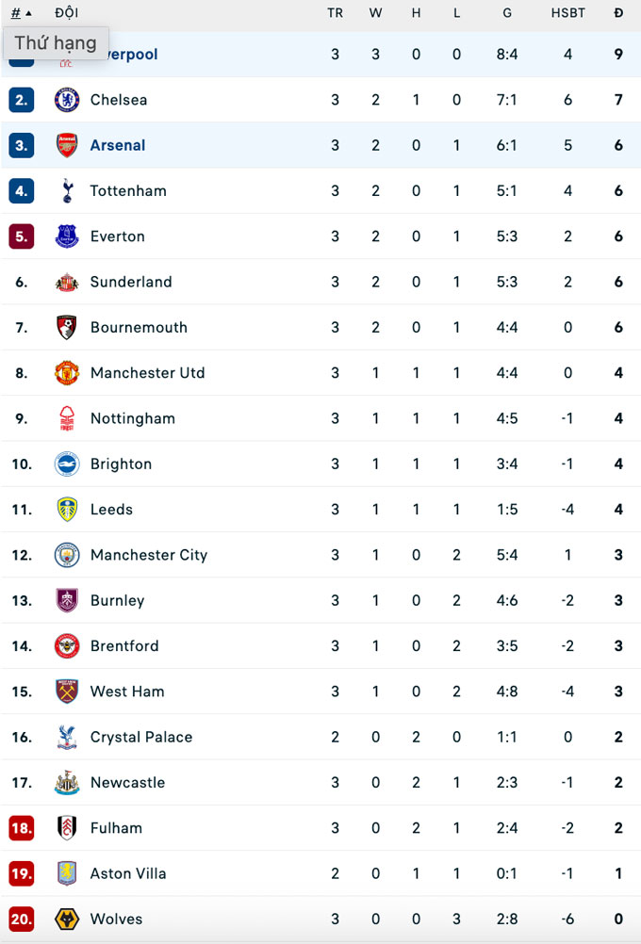
Task: Open the Newcastle team link
Action: pos(127,783)
